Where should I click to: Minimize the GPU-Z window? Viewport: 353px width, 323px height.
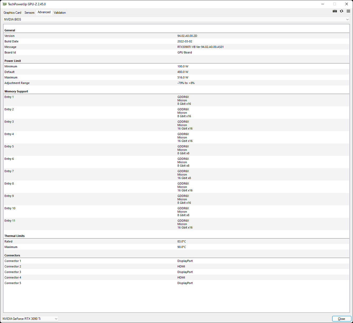323,4
